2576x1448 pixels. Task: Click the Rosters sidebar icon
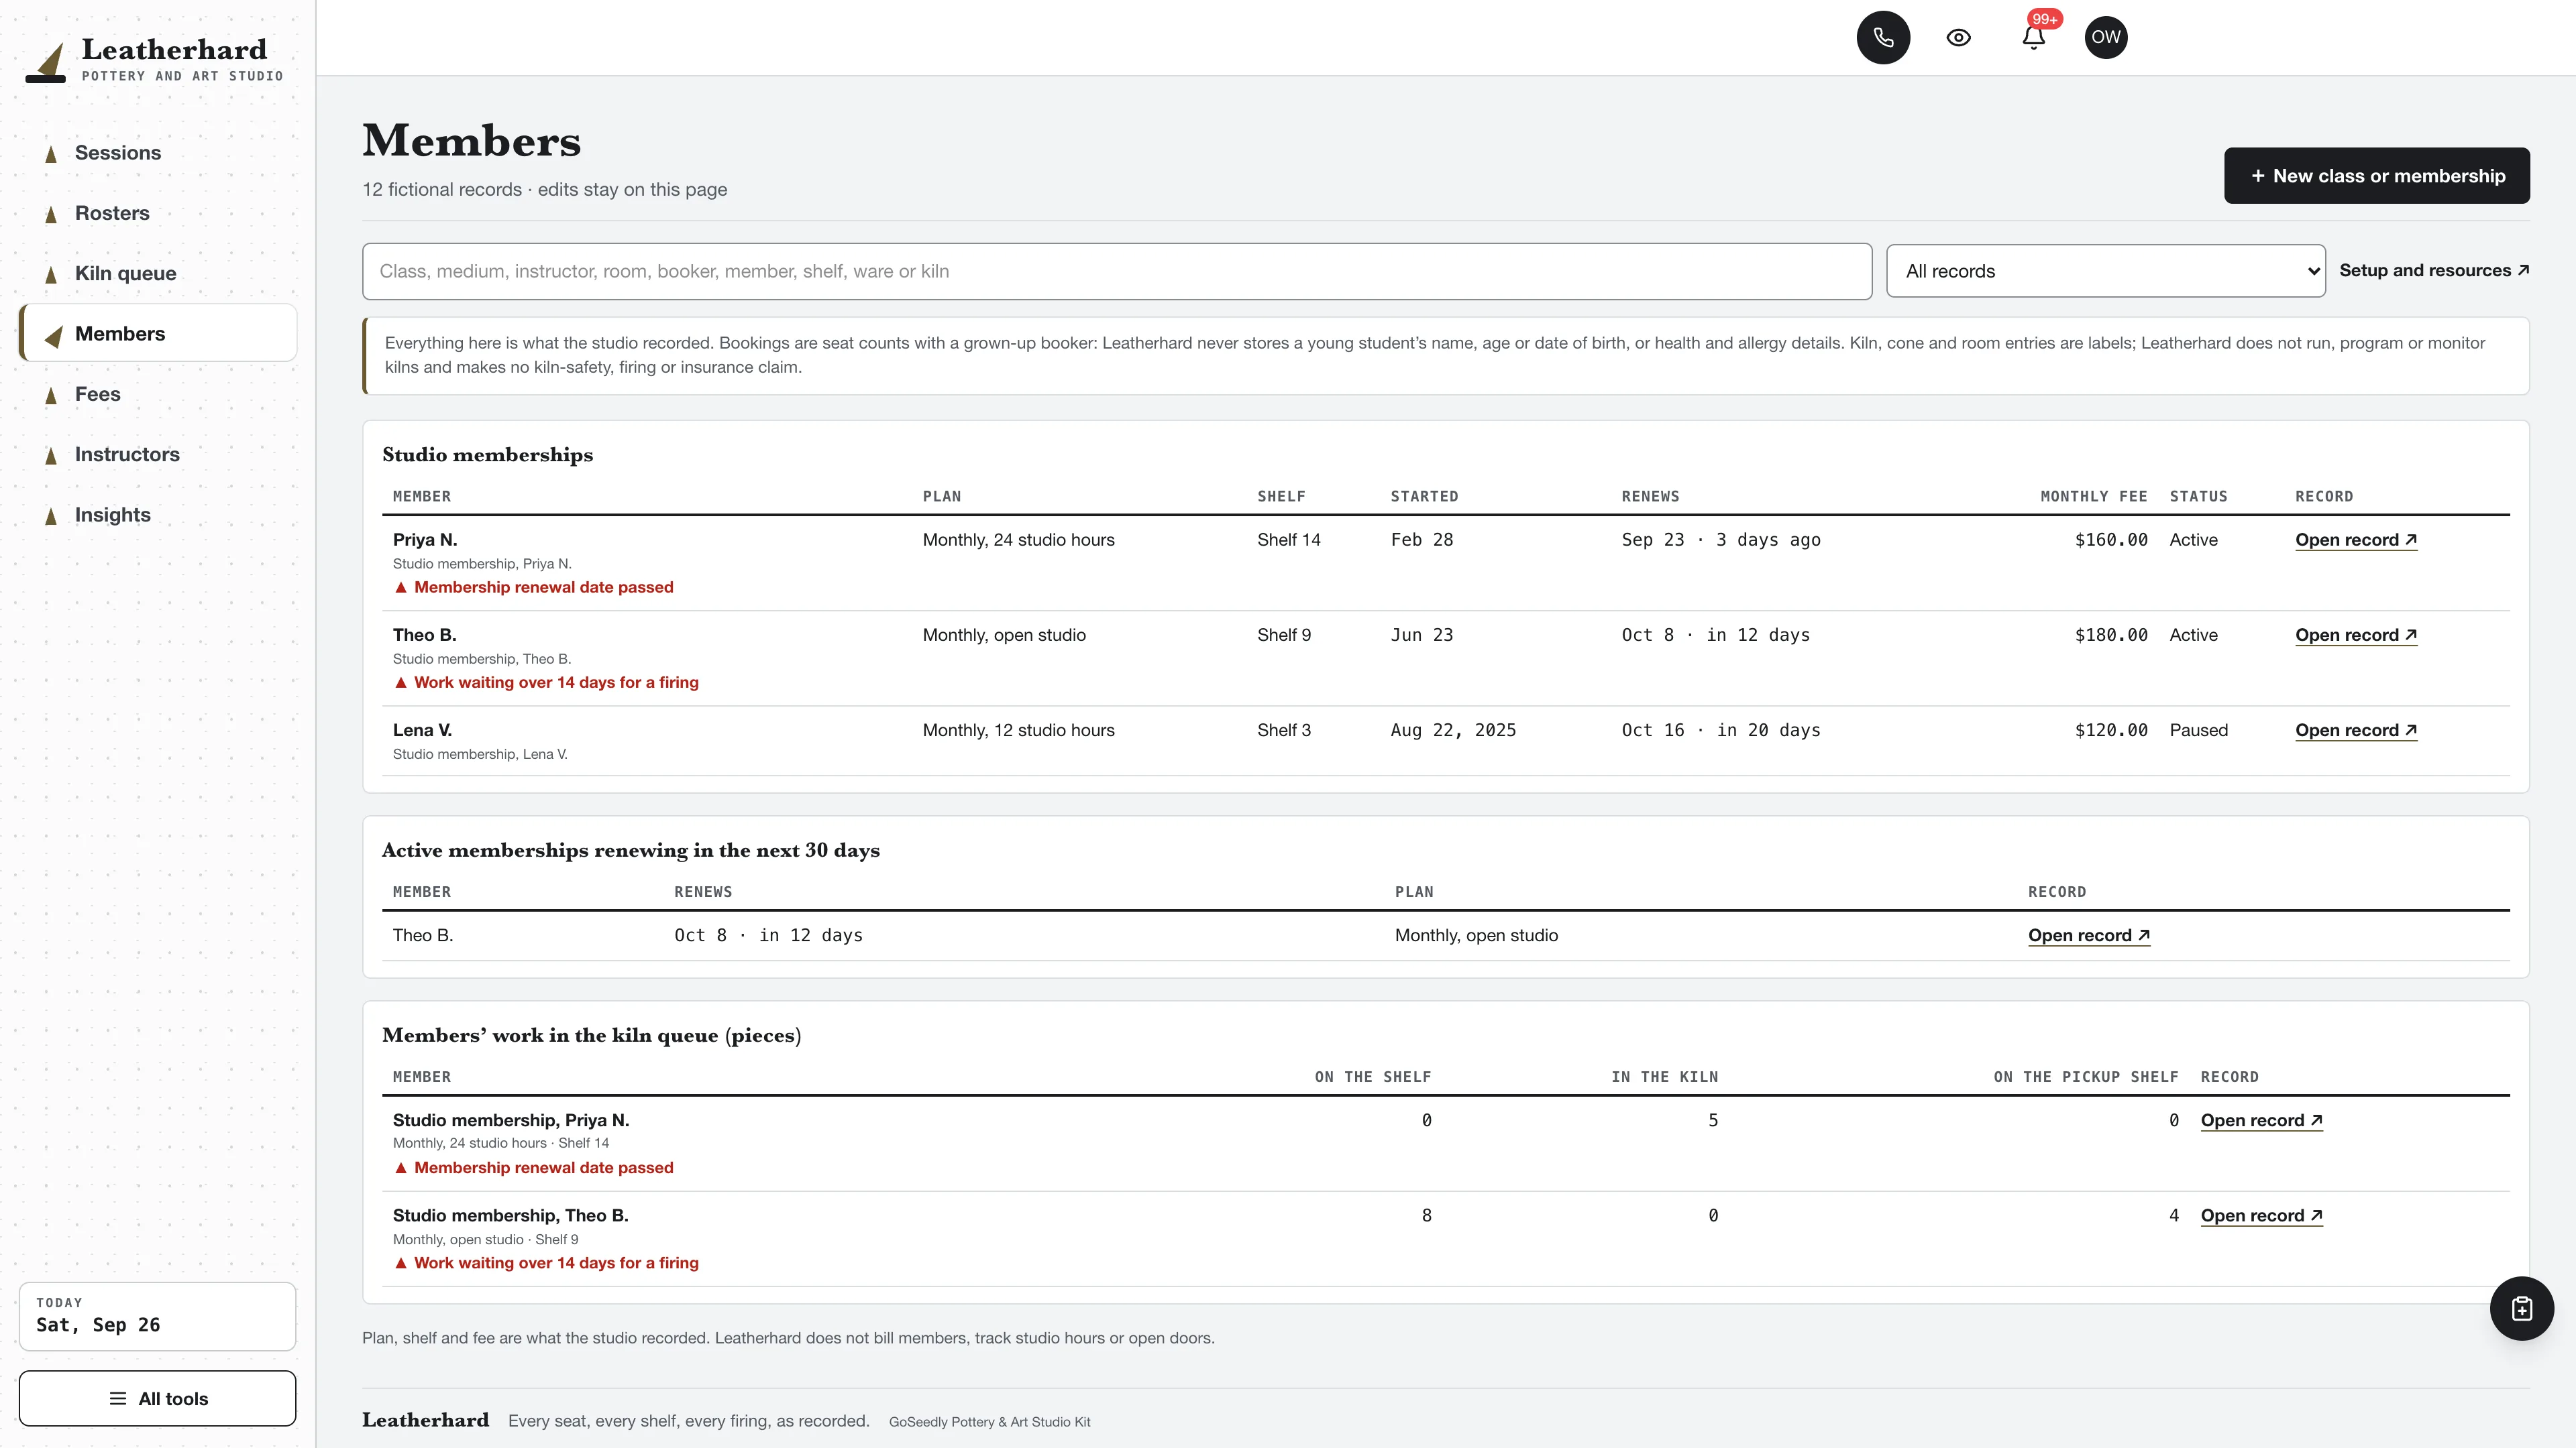pos(51,214)
